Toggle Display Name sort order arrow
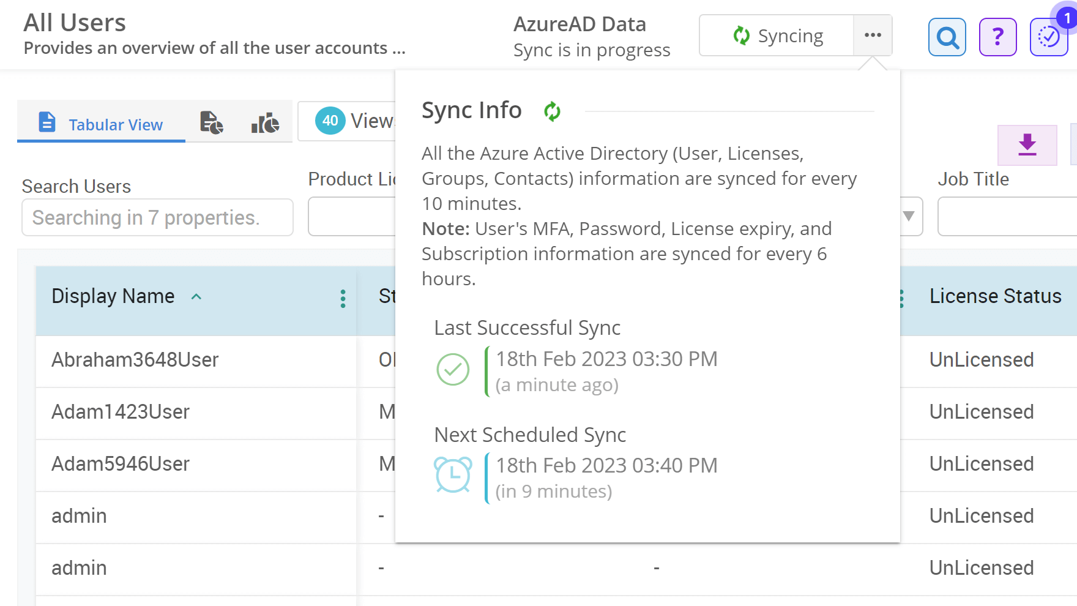This screenshot has width=1077, height=606. [196, 297]
